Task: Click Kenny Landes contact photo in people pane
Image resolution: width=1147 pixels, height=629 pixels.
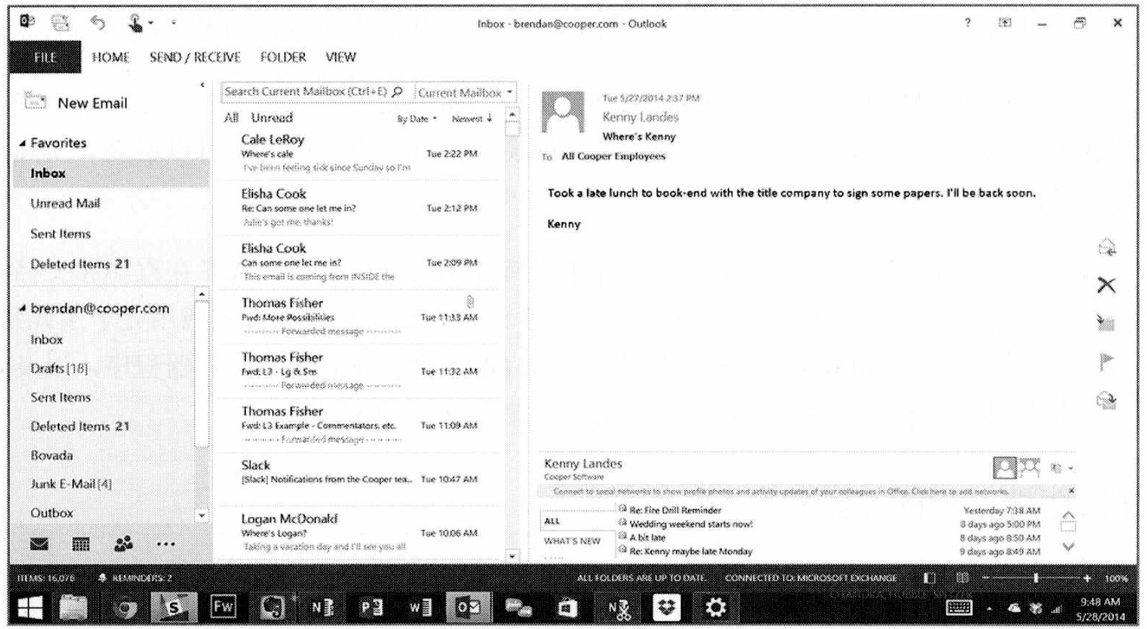Action: pos(1006,467)
